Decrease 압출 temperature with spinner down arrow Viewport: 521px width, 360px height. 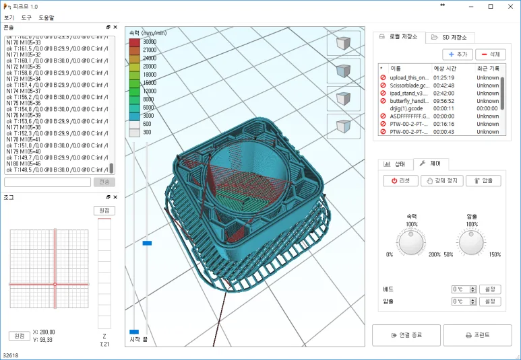pyautogui.click(x=473, y=303)
